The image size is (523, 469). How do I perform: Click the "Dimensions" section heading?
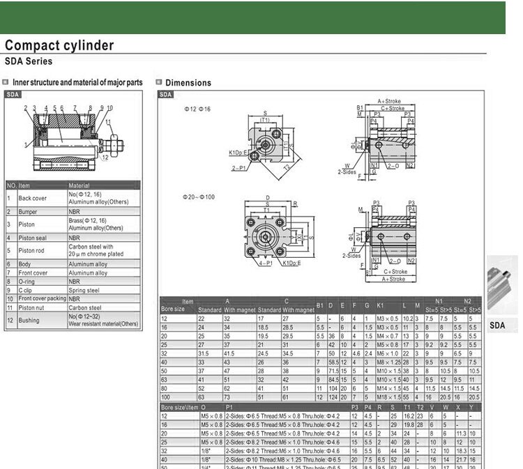coord(188,83)
